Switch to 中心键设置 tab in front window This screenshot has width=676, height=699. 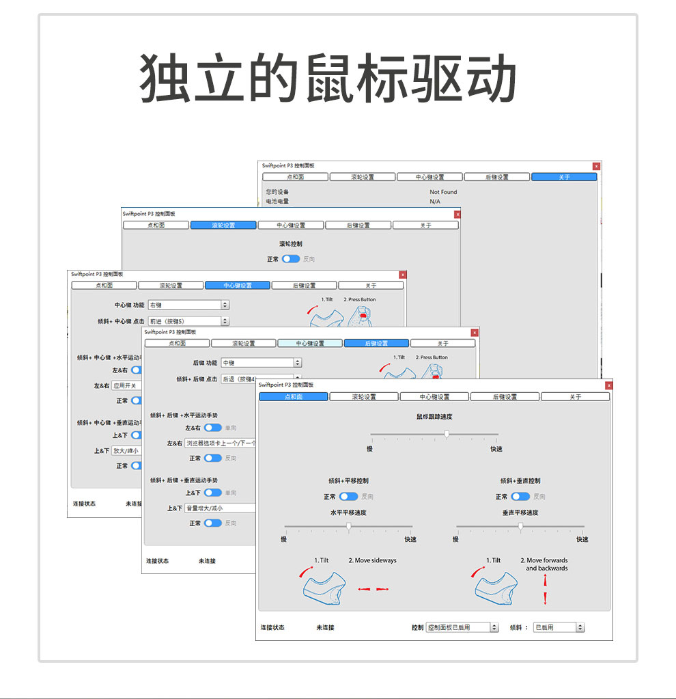tap(434, 397)
